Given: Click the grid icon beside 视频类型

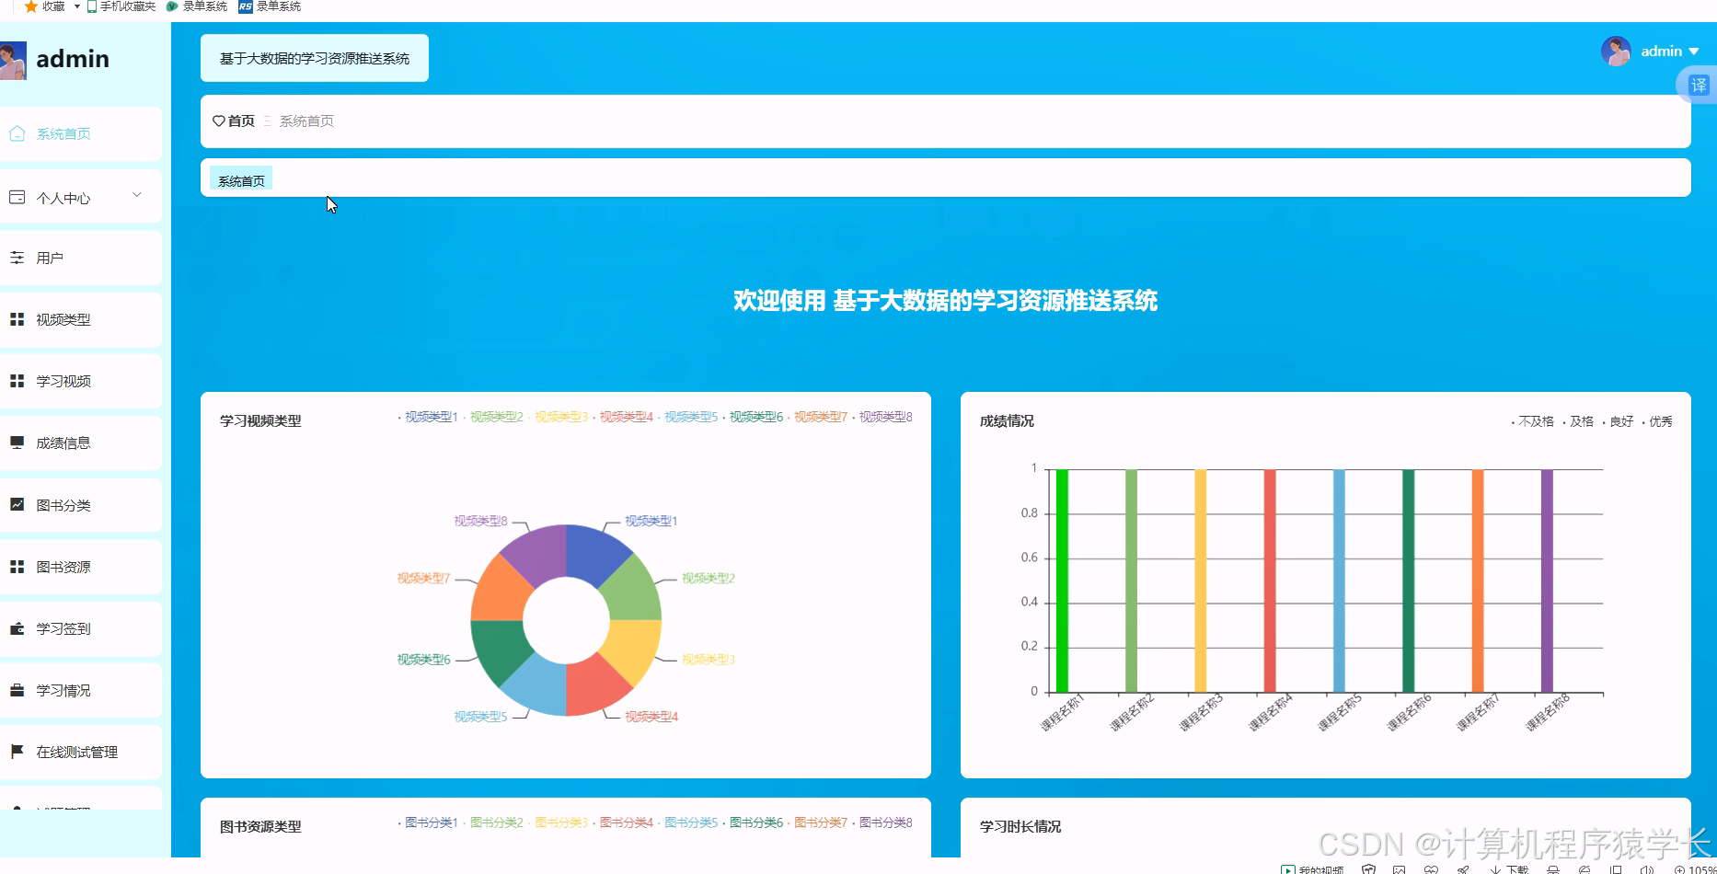Looking at the screenshot, I should [17, 319].
